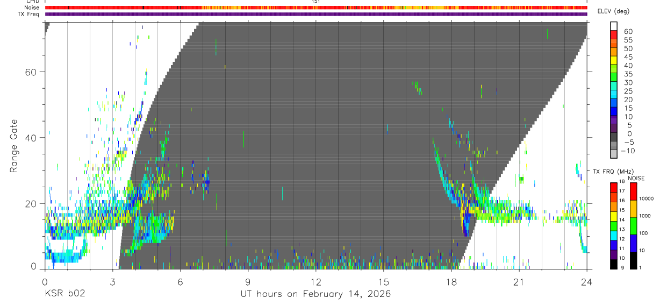
Task: Click the Noise row label at top left
Action: click(32, 8)
